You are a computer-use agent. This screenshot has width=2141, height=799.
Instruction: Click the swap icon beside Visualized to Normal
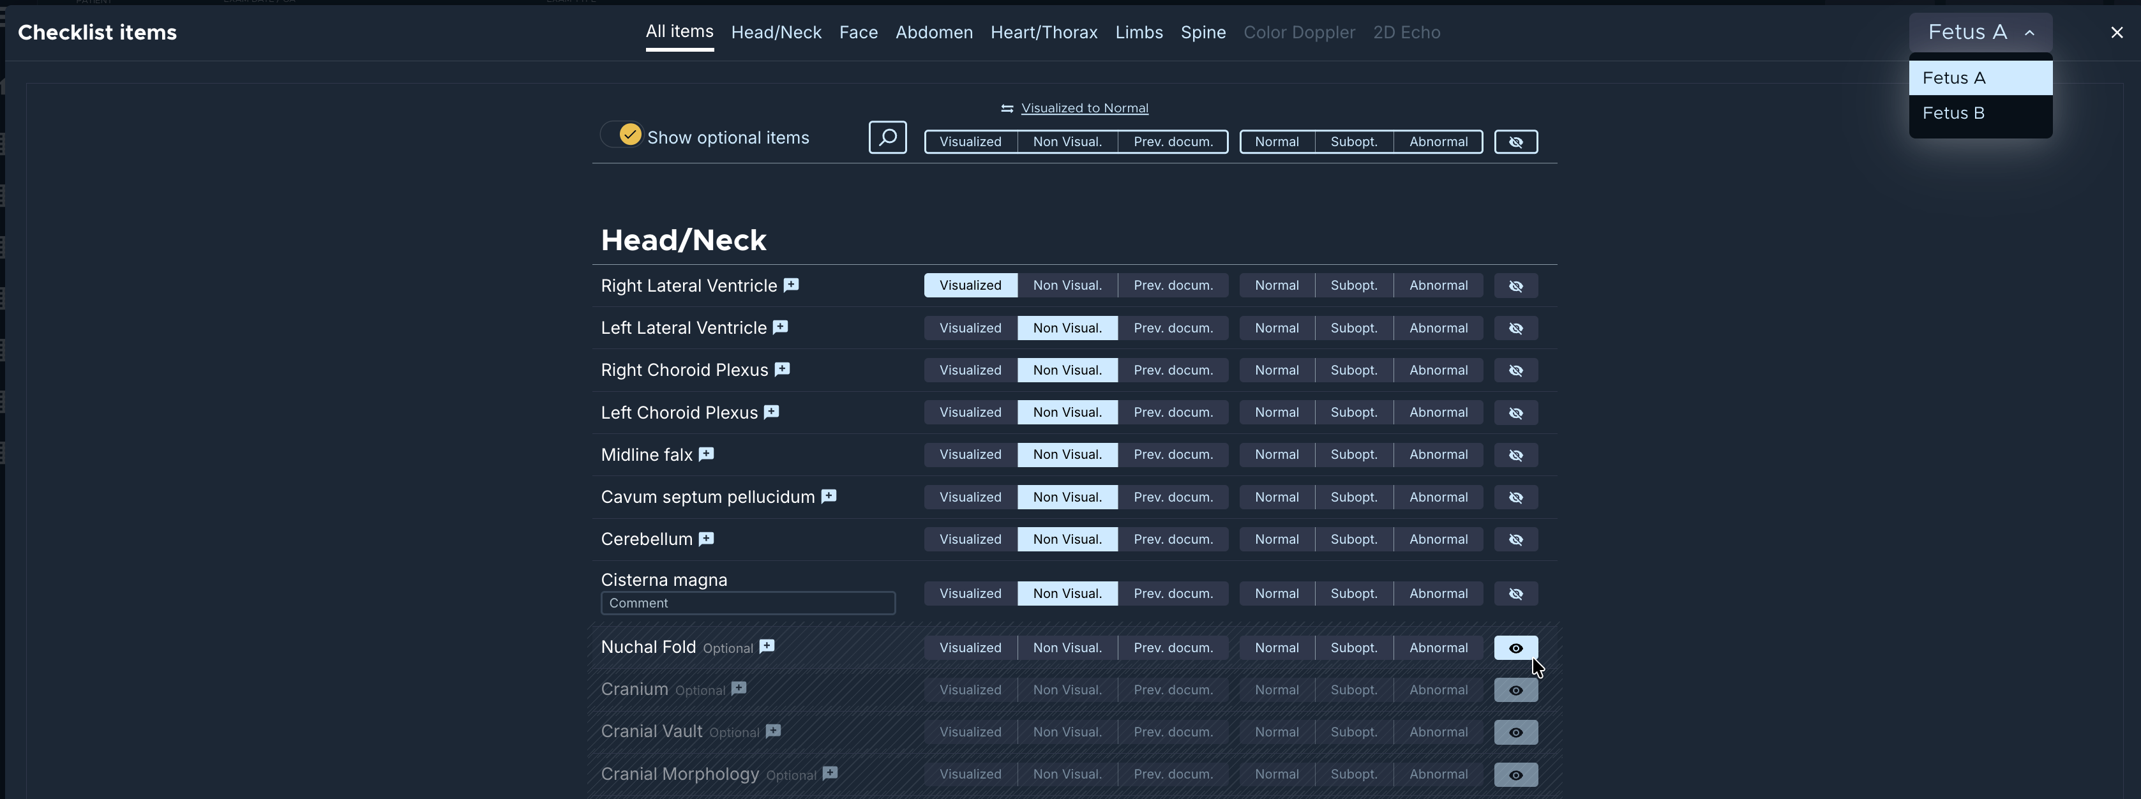[1007, 108]
